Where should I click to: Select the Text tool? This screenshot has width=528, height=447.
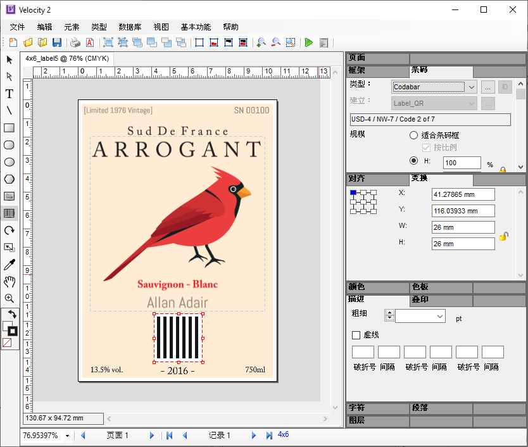point(9,94)
